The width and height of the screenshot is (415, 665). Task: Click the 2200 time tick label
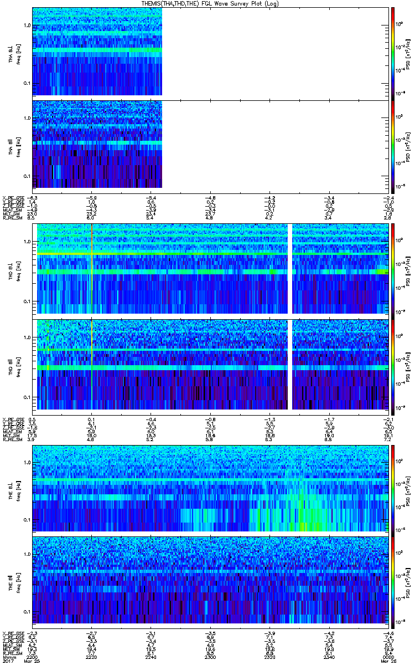(33, 657)
